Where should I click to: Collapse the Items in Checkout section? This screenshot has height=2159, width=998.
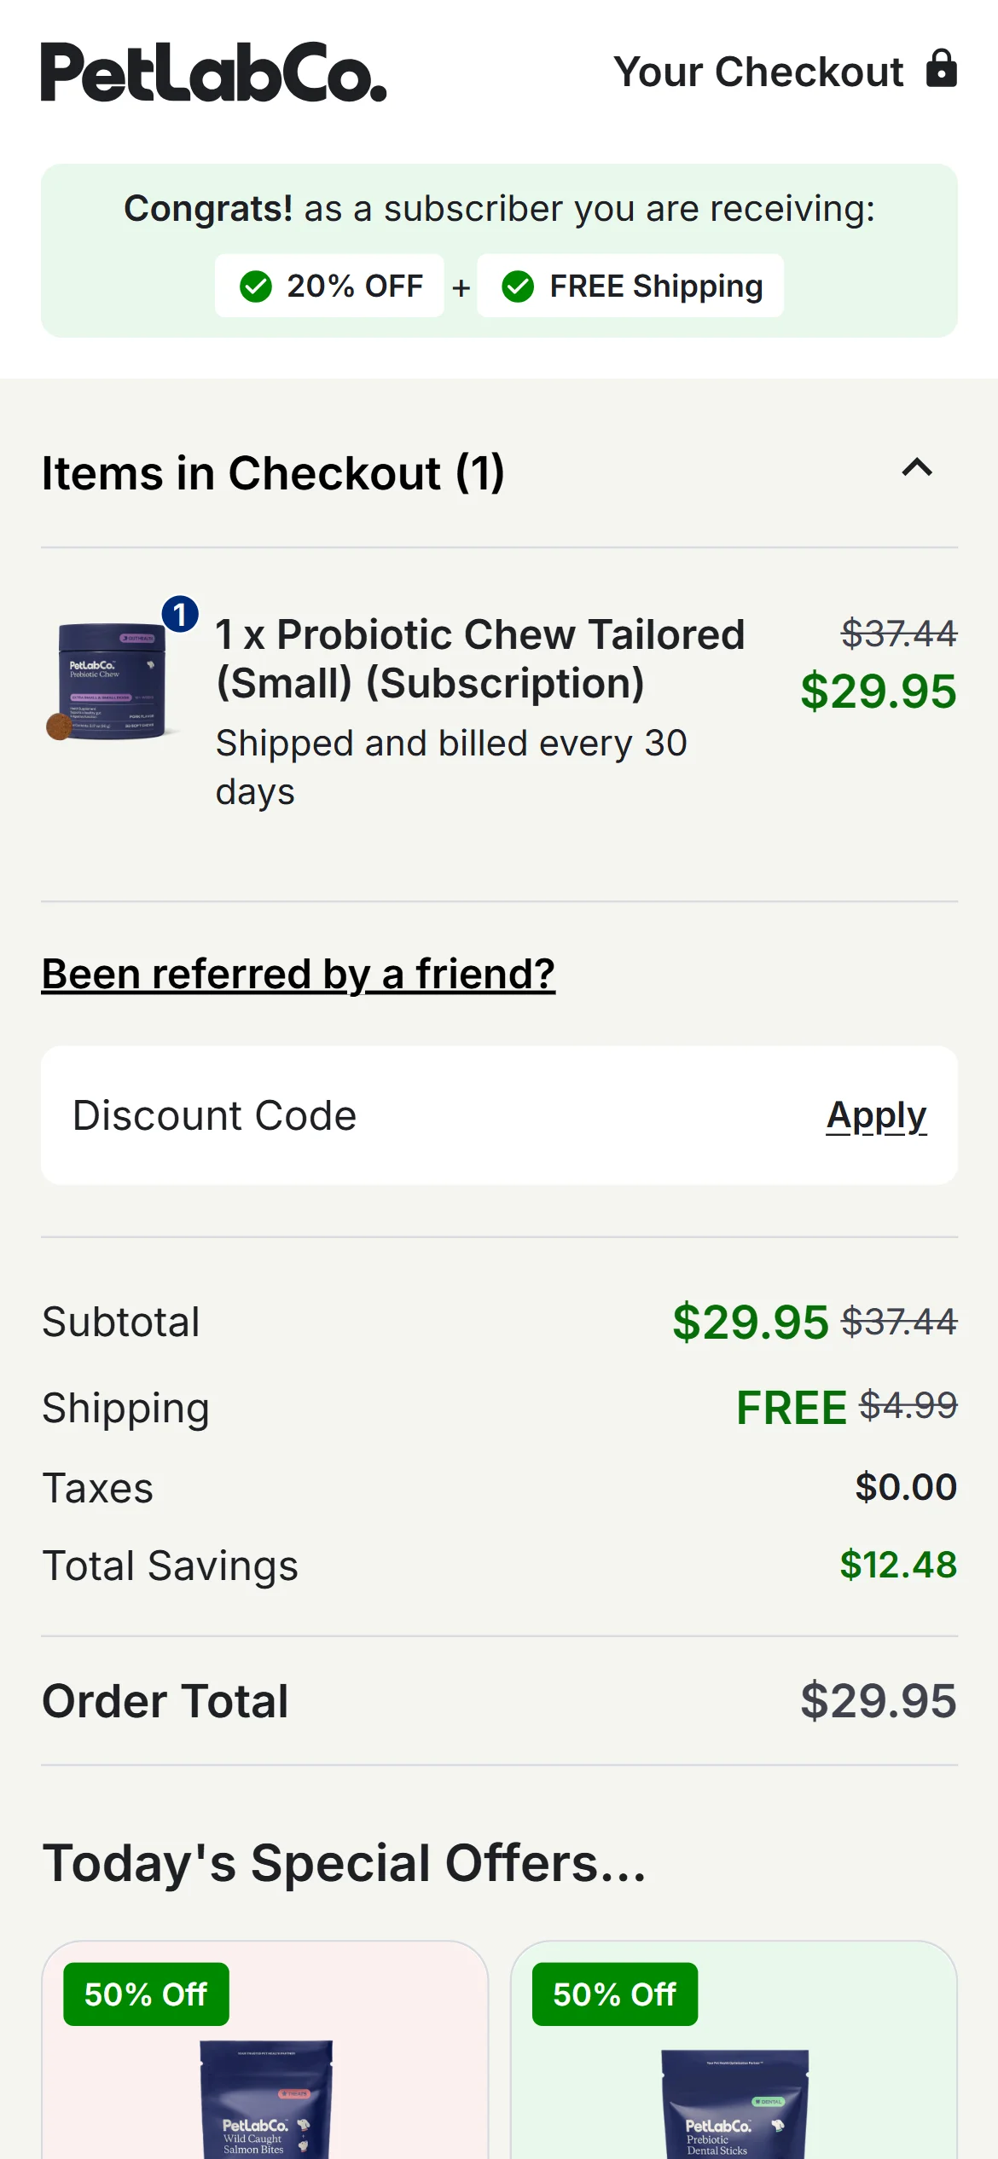pos(917,468)
